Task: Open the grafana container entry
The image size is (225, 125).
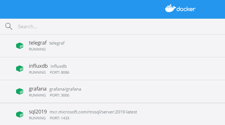Action: [x=112, y=91]
